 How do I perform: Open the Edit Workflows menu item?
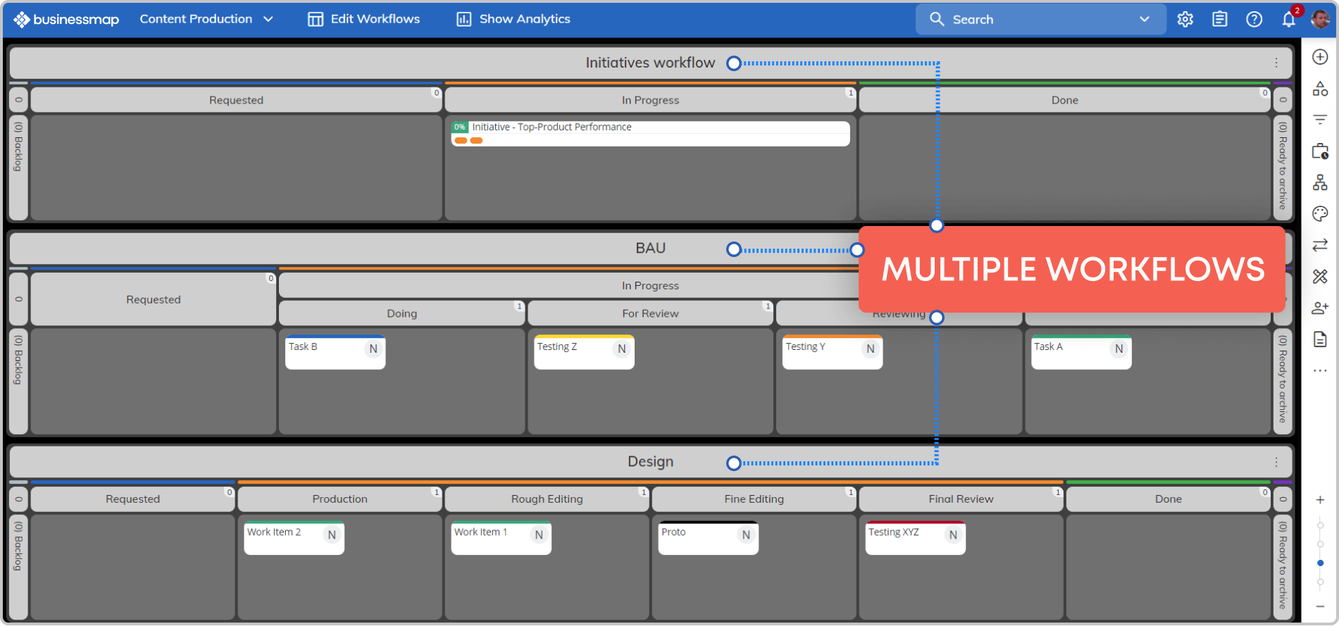[x=363, y=19]
